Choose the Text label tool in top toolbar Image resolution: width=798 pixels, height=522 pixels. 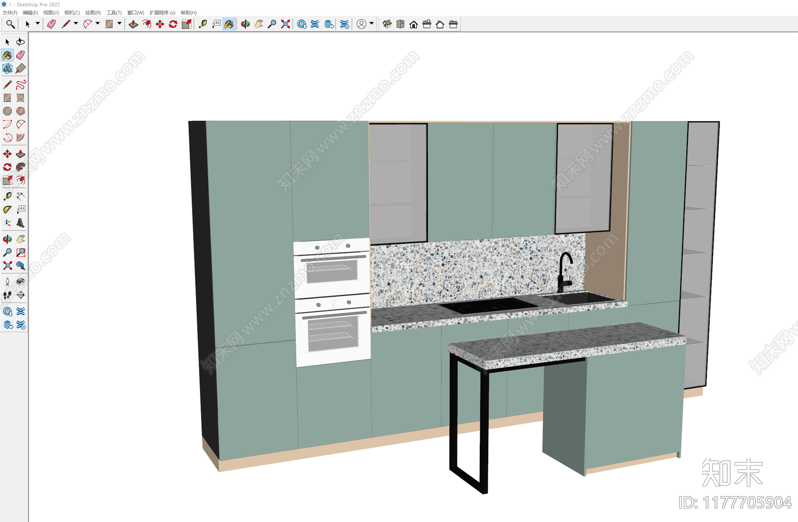[216, 24]
